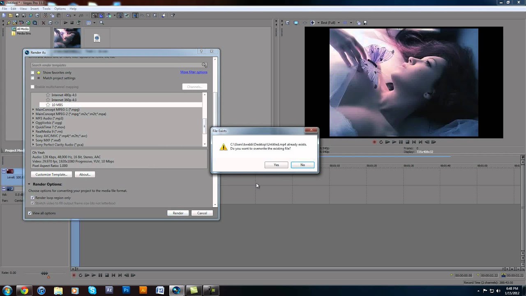Toggle the Match project settings checkbox
The width and height of the screenshot is (526, 296).
pyautogui.click(x=32, y=78)
